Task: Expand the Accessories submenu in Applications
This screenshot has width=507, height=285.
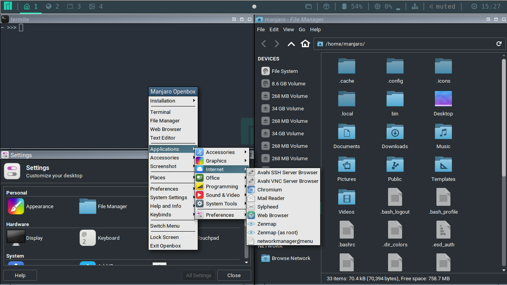Action: coord(222,152)
